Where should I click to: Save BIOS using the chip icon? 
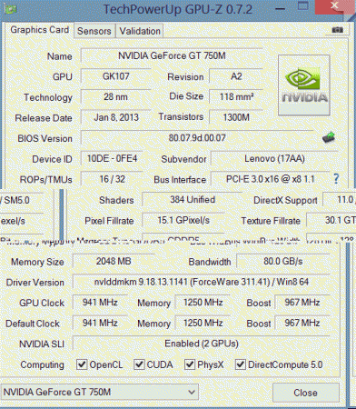(329, 137)
